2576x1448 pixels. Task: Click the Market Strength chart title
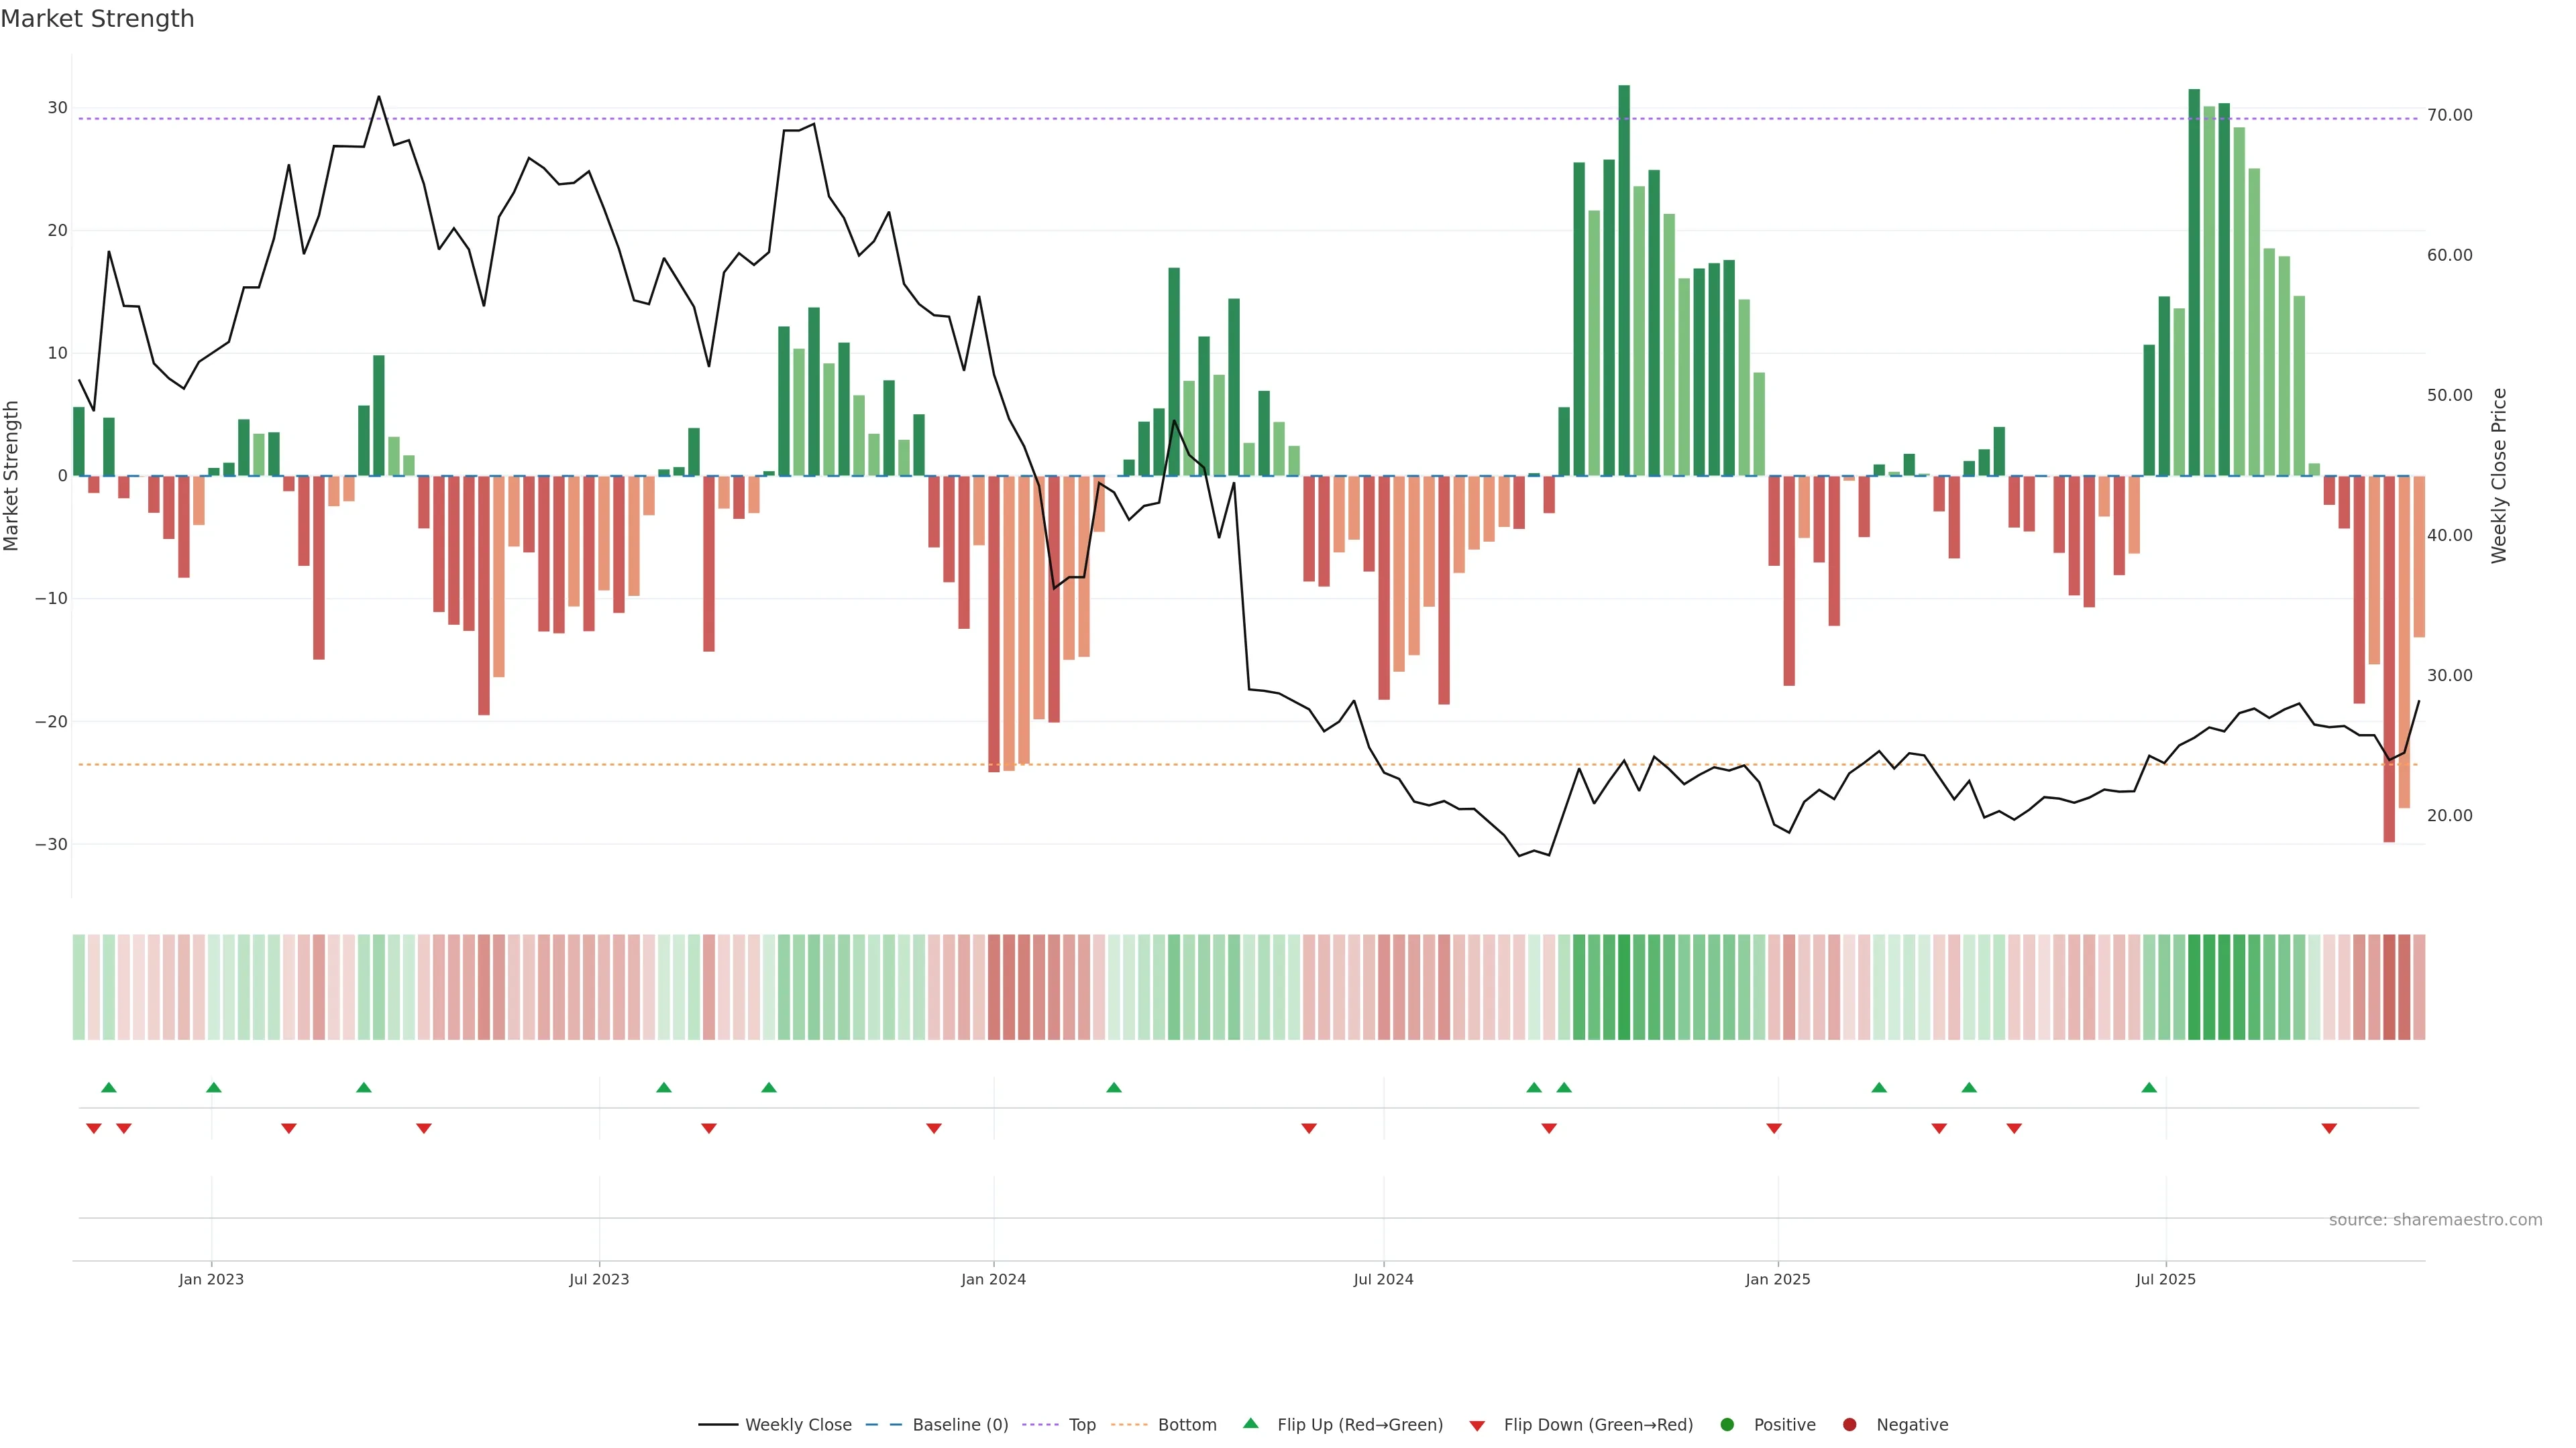97,19
